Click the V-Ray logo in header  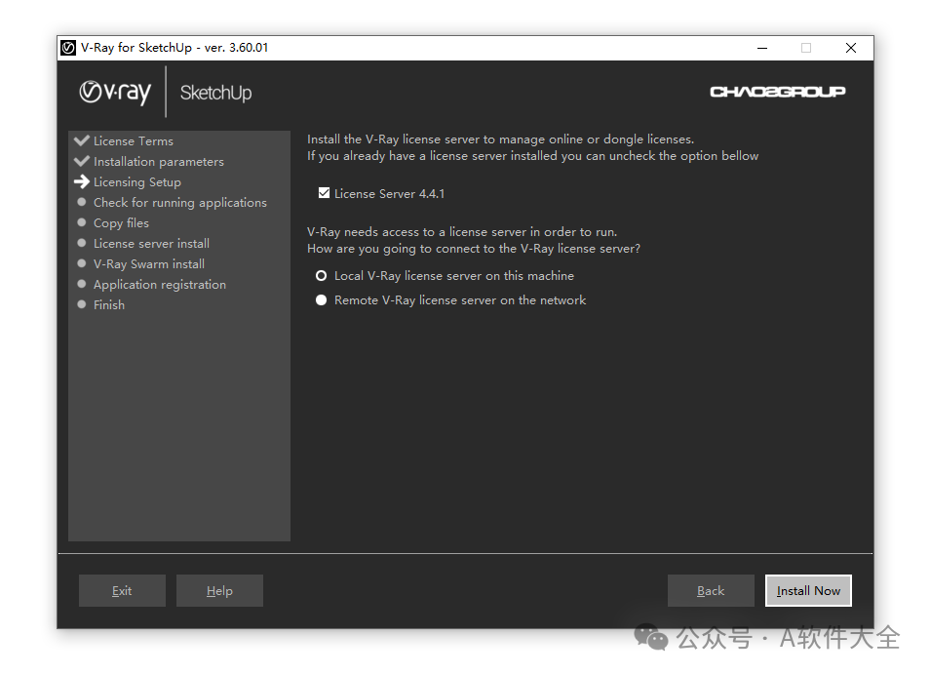115,92
